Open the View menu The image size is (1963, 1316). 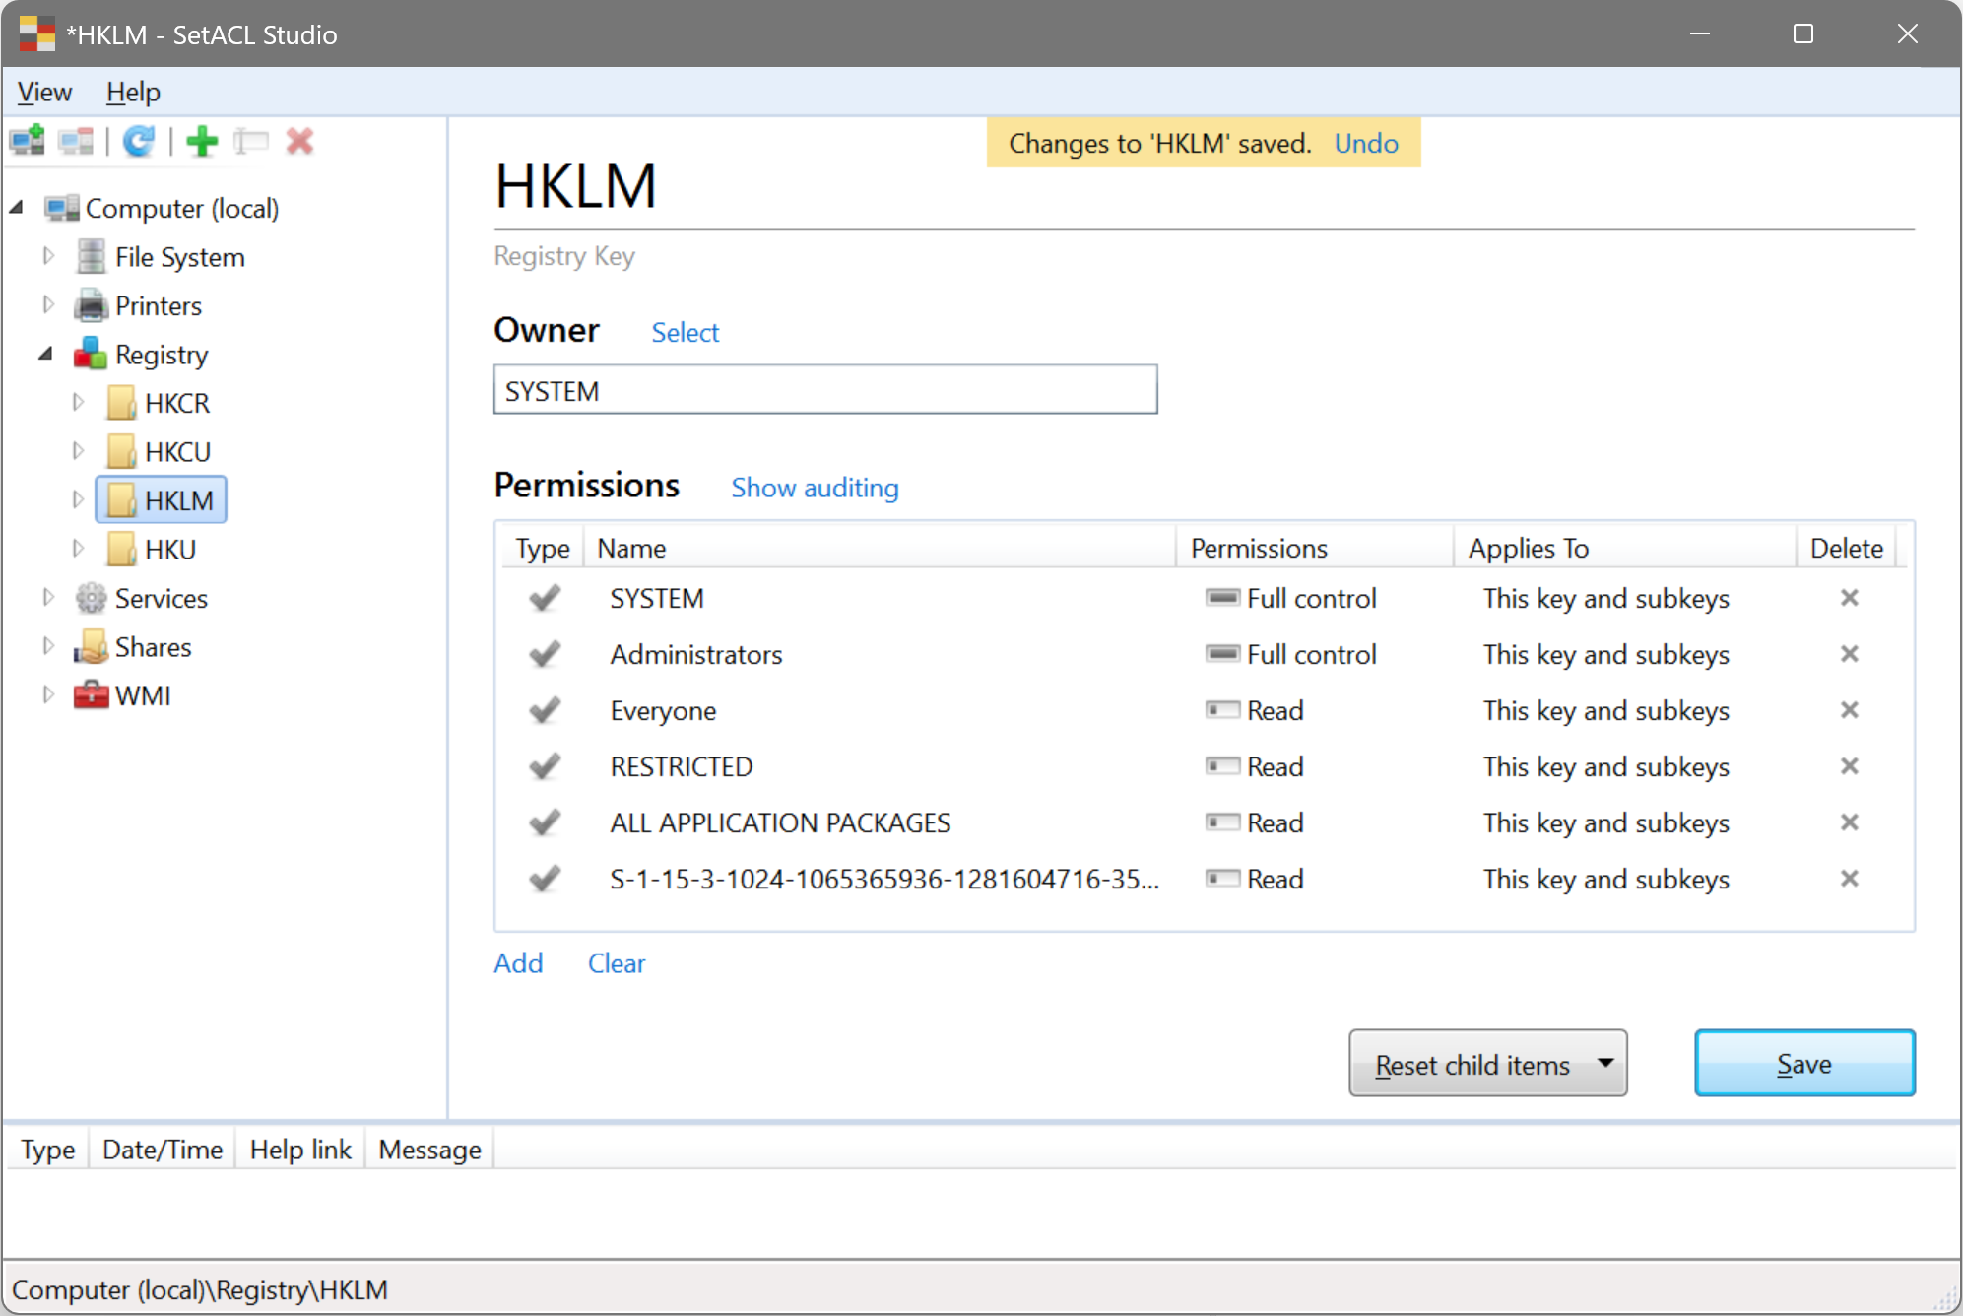click(x=43, y=91)
